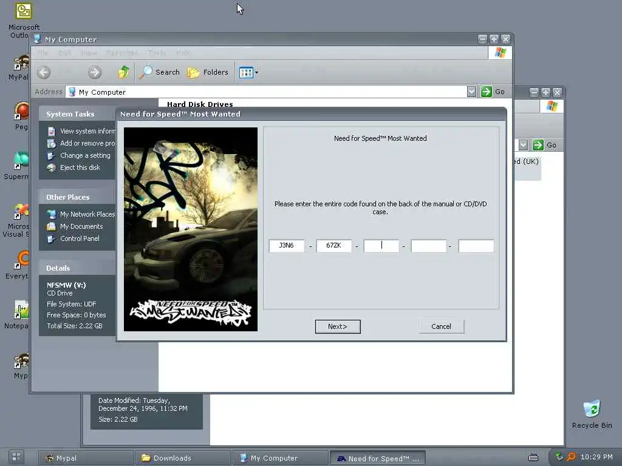This screenshot has height=466, width=622.
Task: Click the Forward arrow in My Computer toolbar
Action: [x=94, y=72]
